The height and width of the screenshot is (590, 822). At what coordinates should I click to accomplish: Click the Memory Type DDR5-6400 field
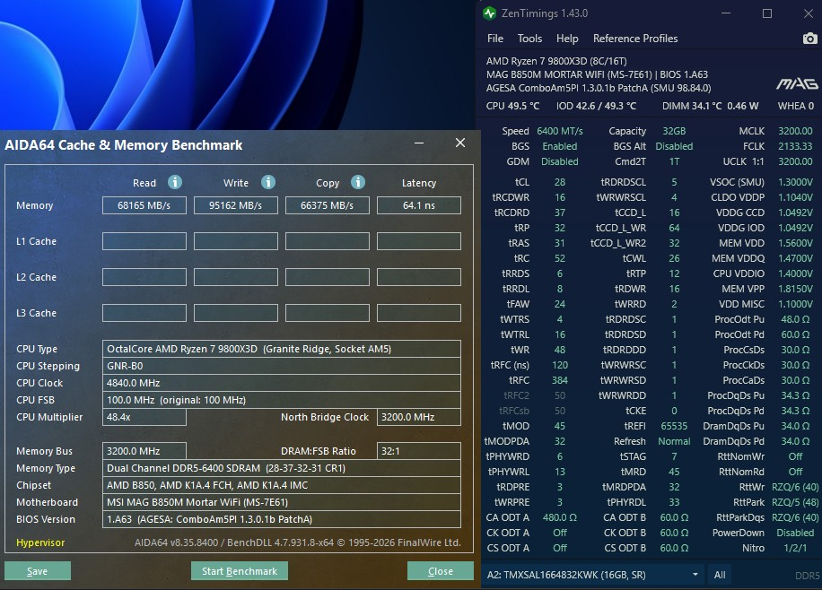click(282, 468)
